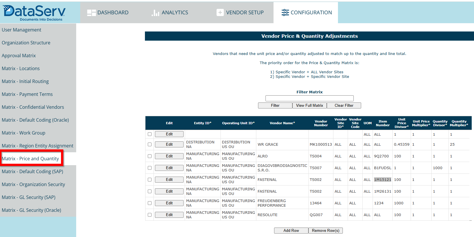
Task: Click the Dashboard tab icon
Action: point(91,13)
